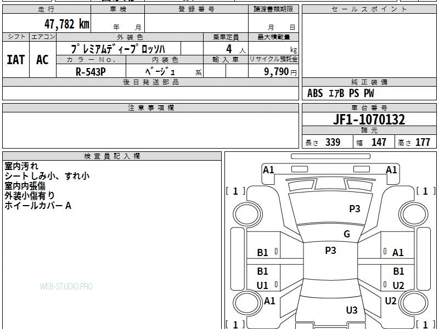
Task: Select the recycle deposit 9,790円
Action: click(x=280, y=72)
